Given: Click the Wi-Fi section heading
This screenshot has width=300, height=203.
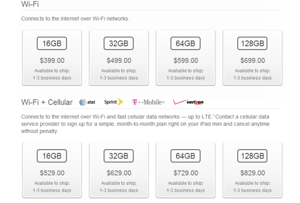Looking at the screenshot, I should 30,4.
